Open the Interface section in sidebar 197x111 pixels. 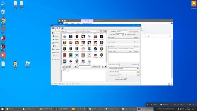tap(56, 43)
